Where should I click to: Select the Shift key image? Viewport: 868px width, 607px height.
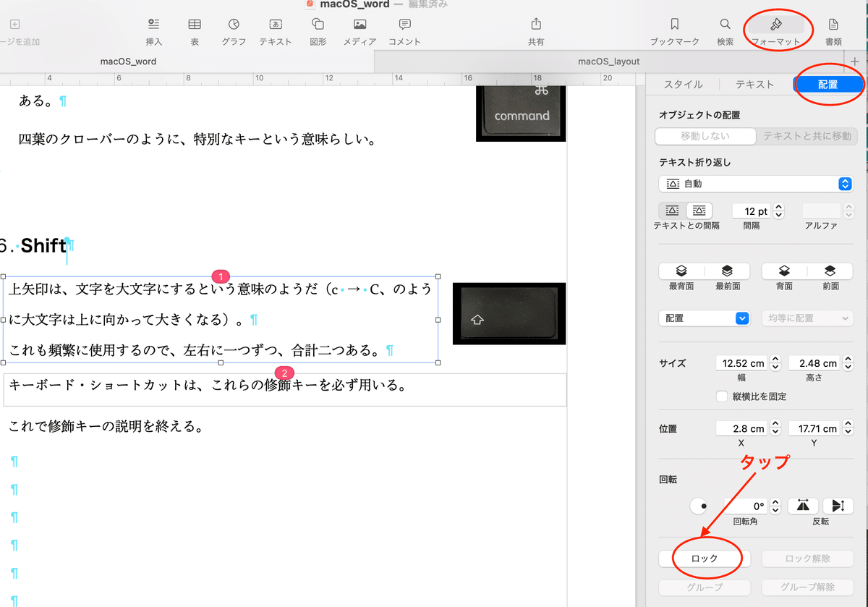pyautogui.click(x=509, y=313)
